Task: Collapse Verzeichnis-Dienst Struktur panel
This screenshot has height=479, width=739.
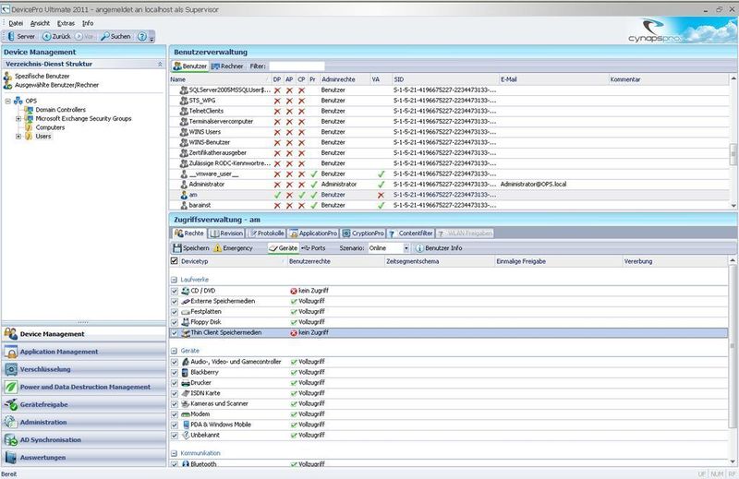Action: click(160, 64)
